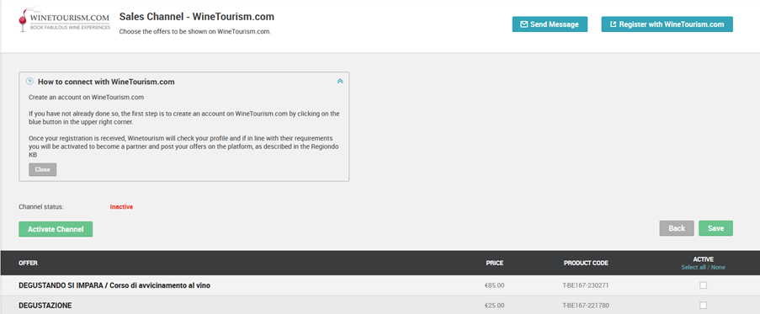
Task: Click None in the Active column
Action: (718, 268)
